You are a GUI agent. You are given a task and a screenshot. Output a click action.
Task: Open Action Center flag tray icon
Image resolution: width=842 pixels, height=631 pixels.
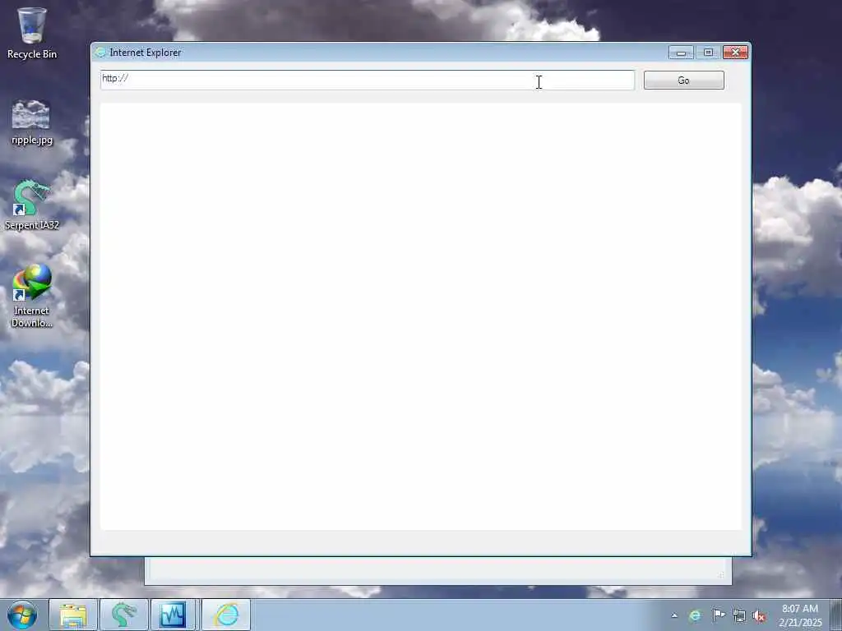pyautogui.click(x=718, y=615)
